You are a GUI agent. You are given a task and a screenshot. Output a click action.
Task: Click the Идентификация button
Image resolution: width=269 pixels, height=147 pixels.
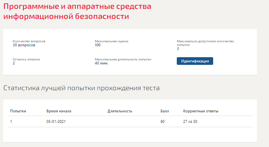tap(195, 61)
